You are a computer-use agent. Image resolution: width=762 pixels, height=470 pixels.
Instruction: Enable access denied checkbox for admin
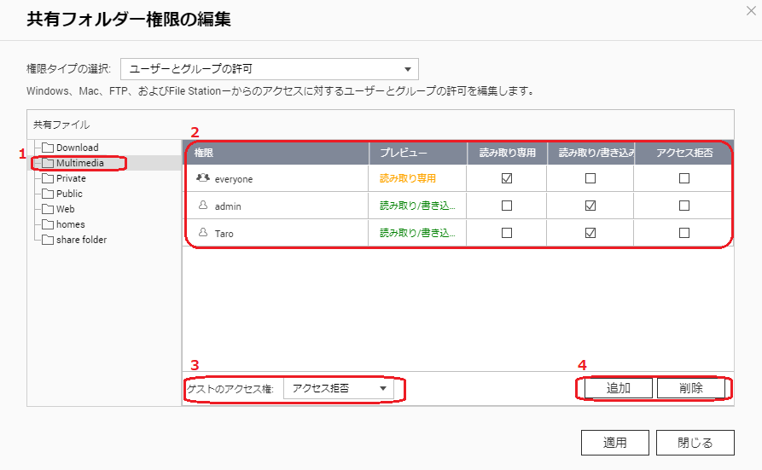click(684, 206)
